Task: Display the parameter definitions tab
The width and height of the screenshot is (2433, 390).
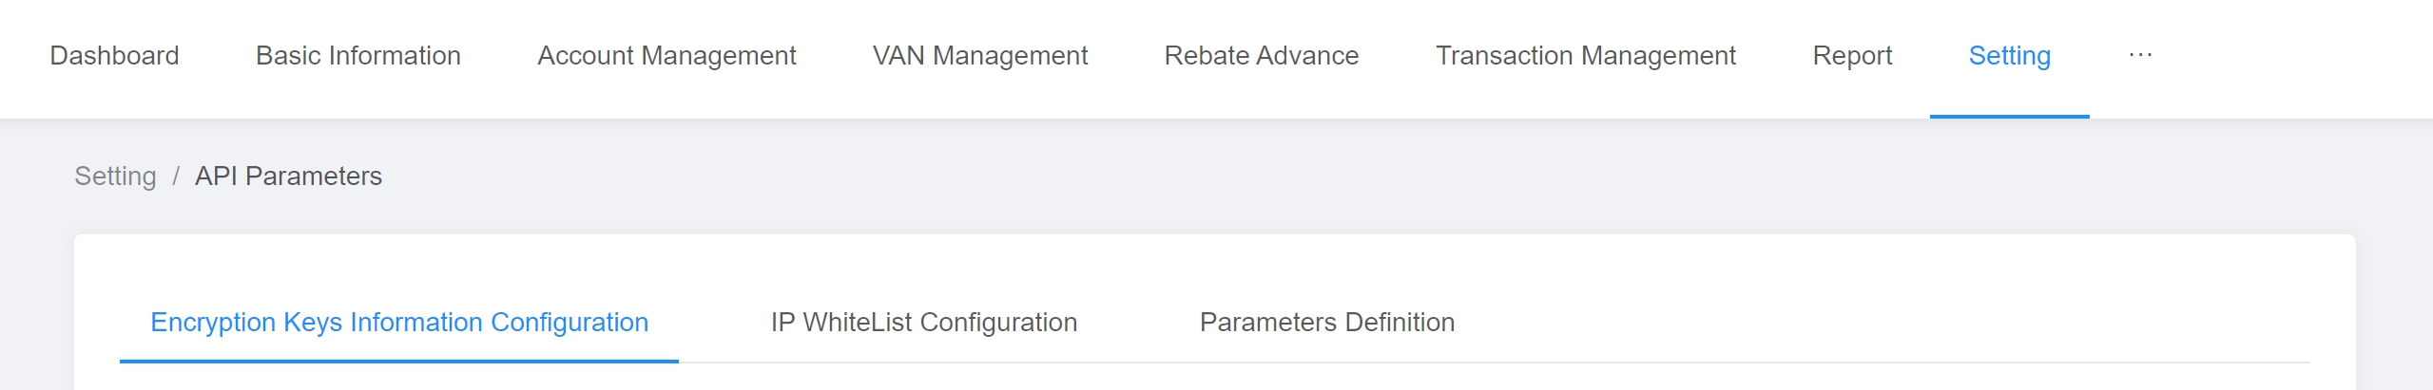Action: 1326,323
